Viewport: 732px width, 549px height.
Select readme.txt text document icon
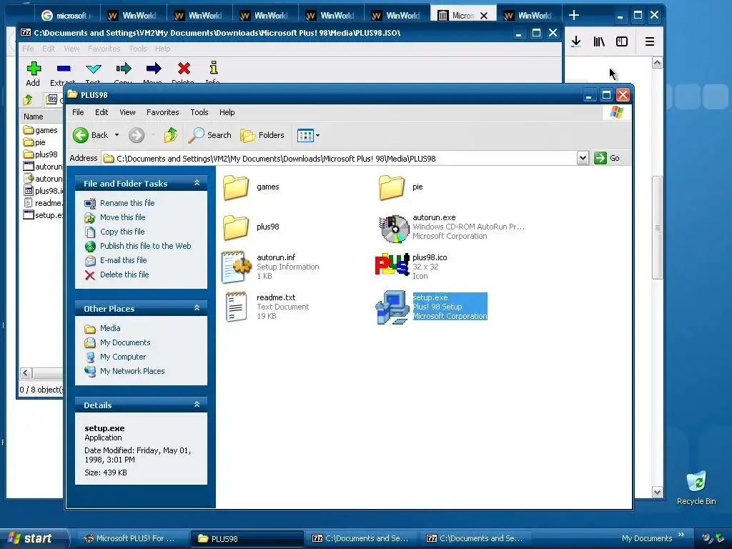[x=236, y=307]
